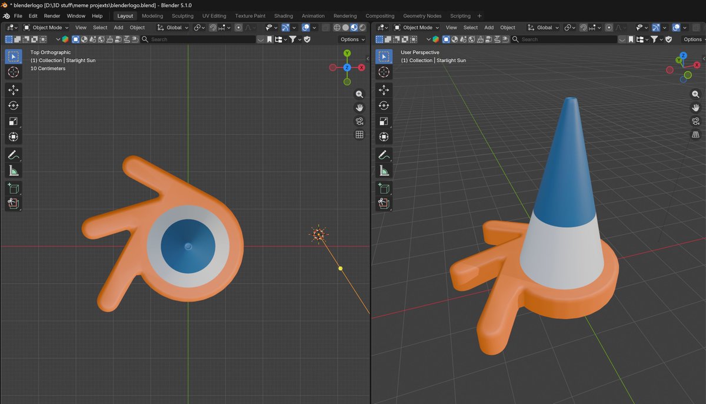The image size is (706, 404).
Task: Select Add Cube tool in User Perspective viewport
Action: point(384,188)
